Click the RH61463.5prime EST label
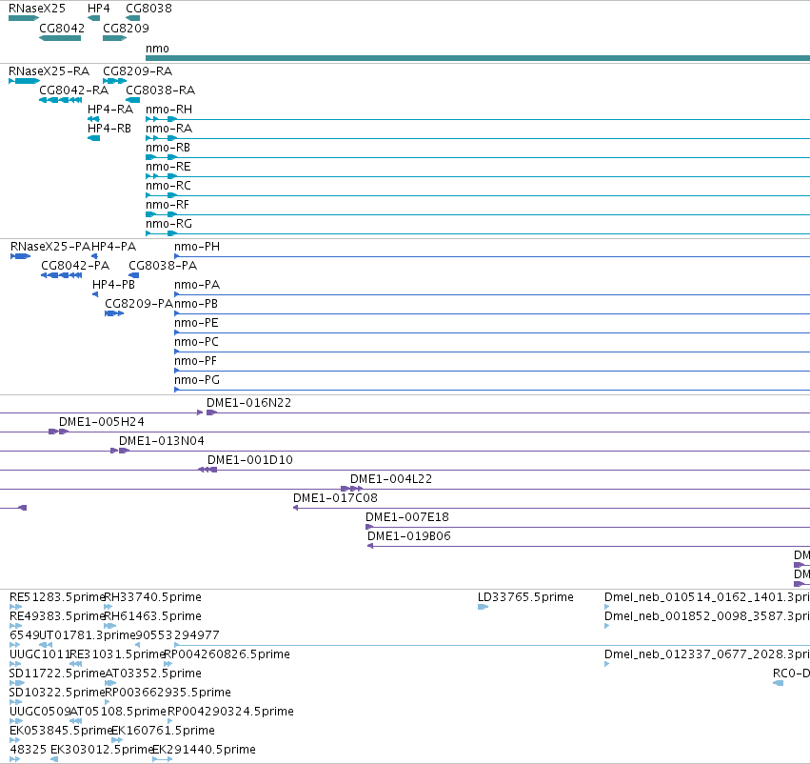Image resolution: width=810 pixels, height=764 pixels. (x=153, y=616)
